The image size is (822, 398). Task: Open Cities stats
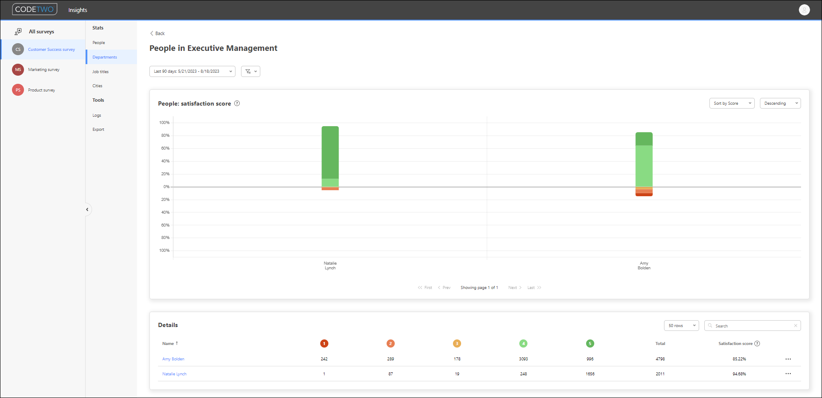coord(97,86)
